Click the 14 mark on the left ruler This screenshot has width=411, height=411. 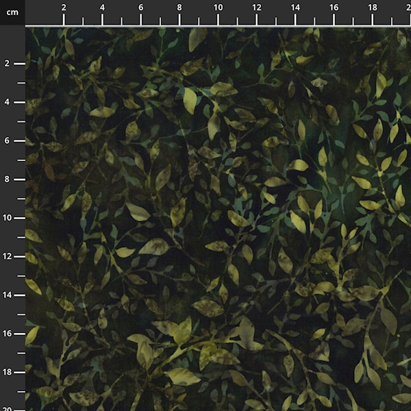click(7, 295)
